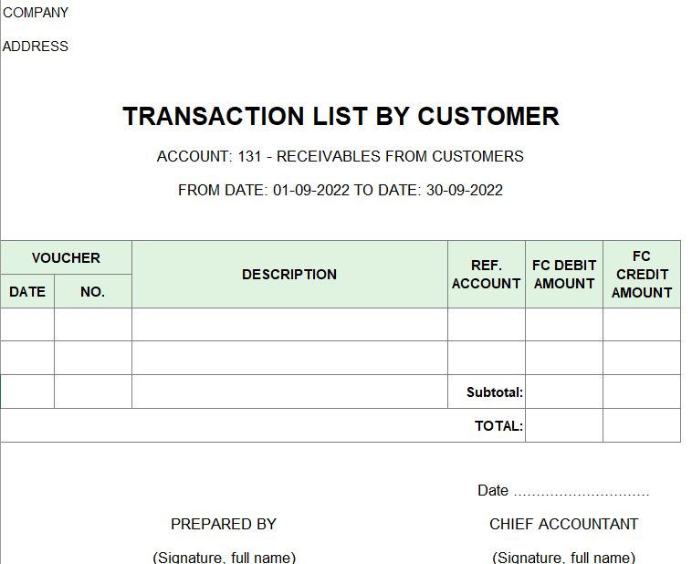Select the TRANSACTION LIST BY CUSTOMER title
Image resolution: width=692 pixels, height=564 pixels.
click(x=341, y=117)
